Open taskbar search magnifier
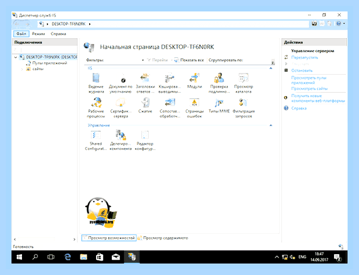Image resolution: width=359 pixels, height=275 pixels. click(35, 257)
